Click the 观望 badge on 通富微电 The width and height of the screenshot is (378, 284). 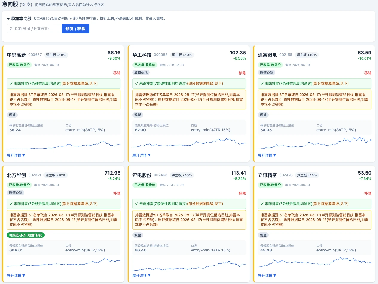(x=263, y=115)
